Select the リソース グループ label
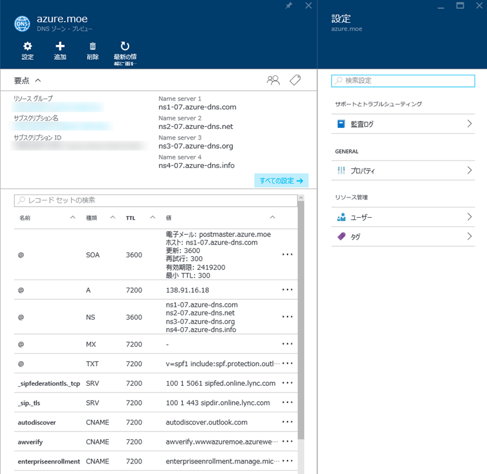This screenshot has width=487, height=474. click(33, 99)
